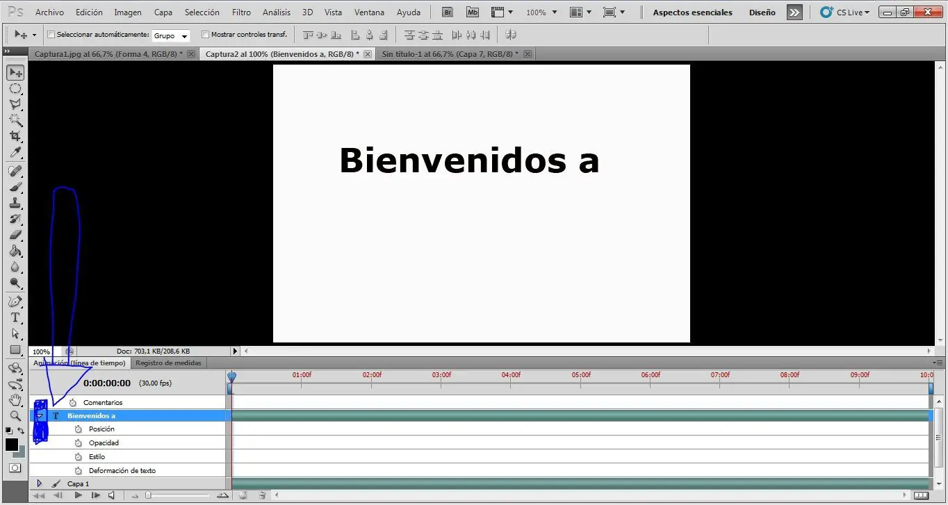This screenshot has width=948, height=505.
Task: Select the Blur tool
Action: pyautogui.click(x=15, y=267)
